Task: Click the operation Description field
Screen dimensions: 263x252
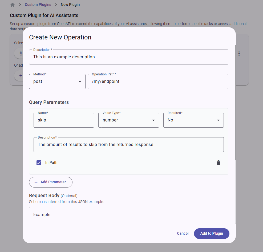Action: pyautogui.click(x=129, y=57)
